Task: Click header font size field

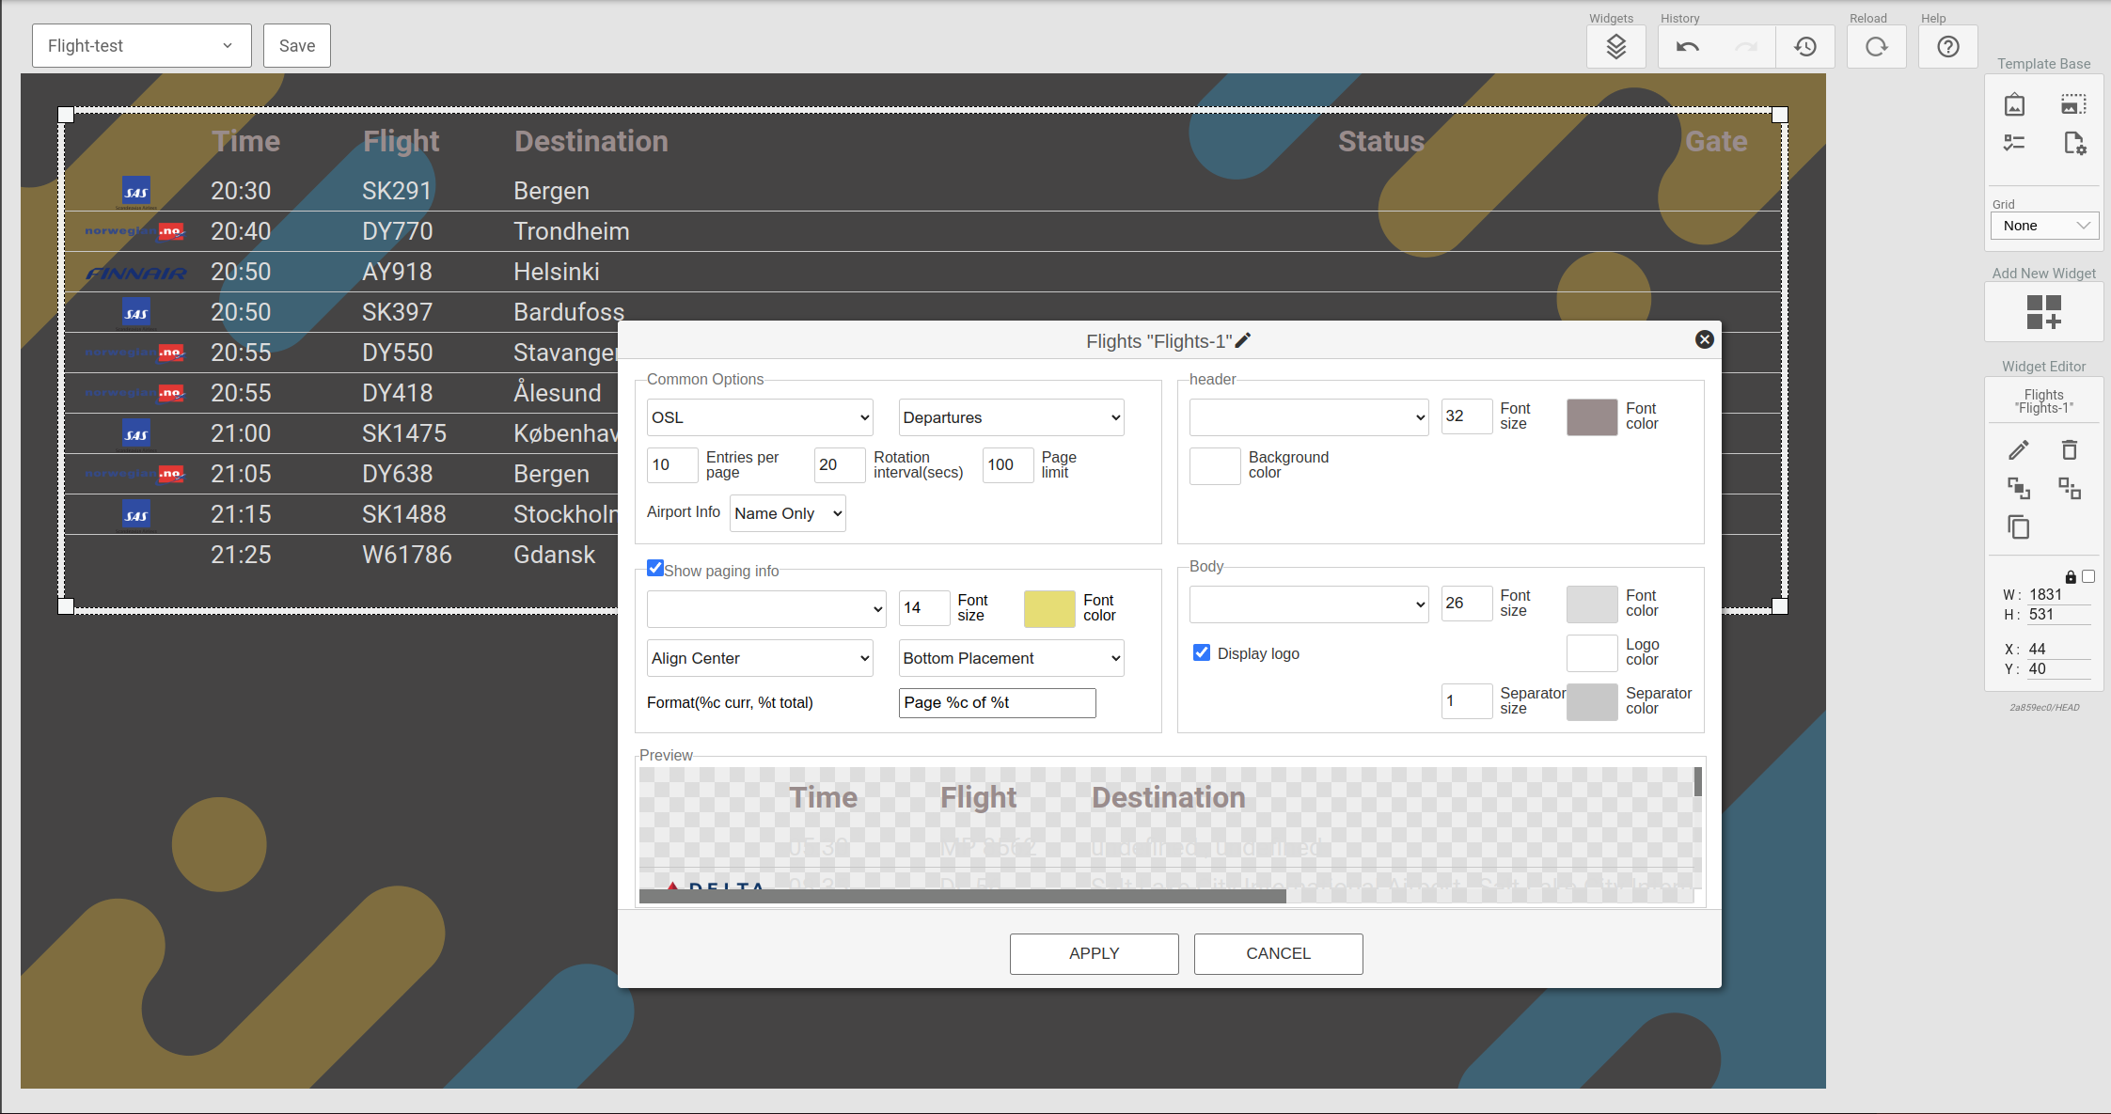Action: (1467, 416)
